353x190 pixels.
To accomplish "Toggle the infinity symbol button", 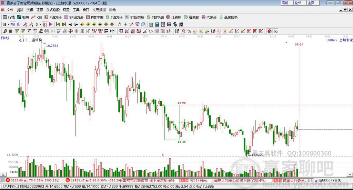I will pos(275,31).
